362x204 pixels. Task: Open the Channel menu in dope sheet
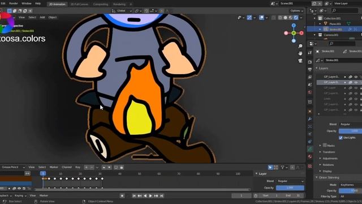pyautogui.click(x=67, y=167)
